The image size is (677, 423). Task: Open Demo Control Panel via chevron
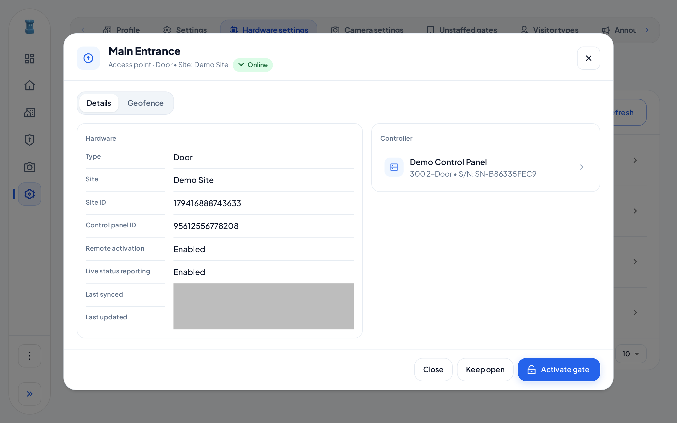tap(582, 167)
